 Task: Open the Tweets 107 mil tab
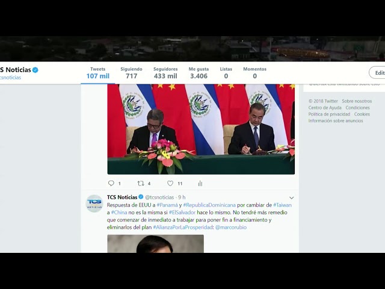point(97,73)
